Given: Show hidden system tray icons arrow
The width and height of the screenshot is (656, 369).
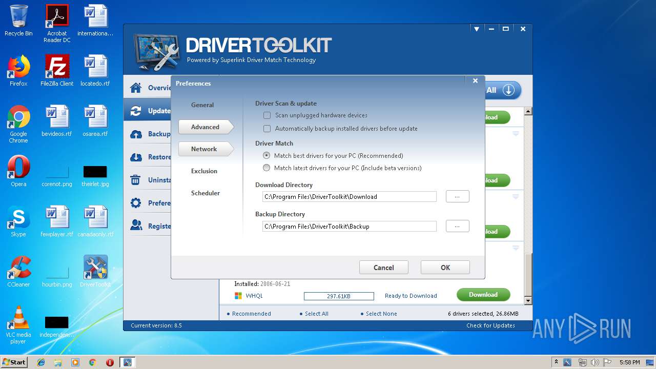Looking at the screenshot, I should pos(556,362).
